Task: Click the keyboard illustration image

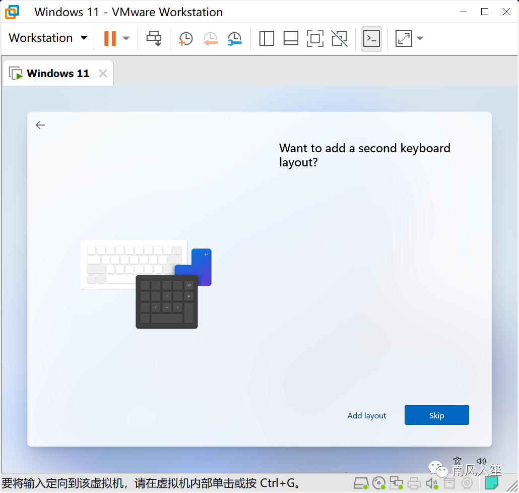Action: [x=146, y=284]
